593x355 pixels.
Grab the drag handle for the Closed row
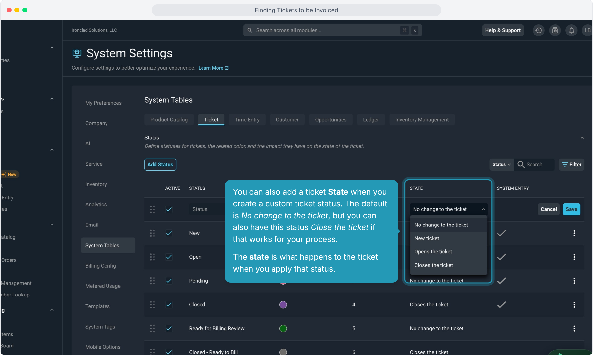pyautogui.click(x=152, y=305)
